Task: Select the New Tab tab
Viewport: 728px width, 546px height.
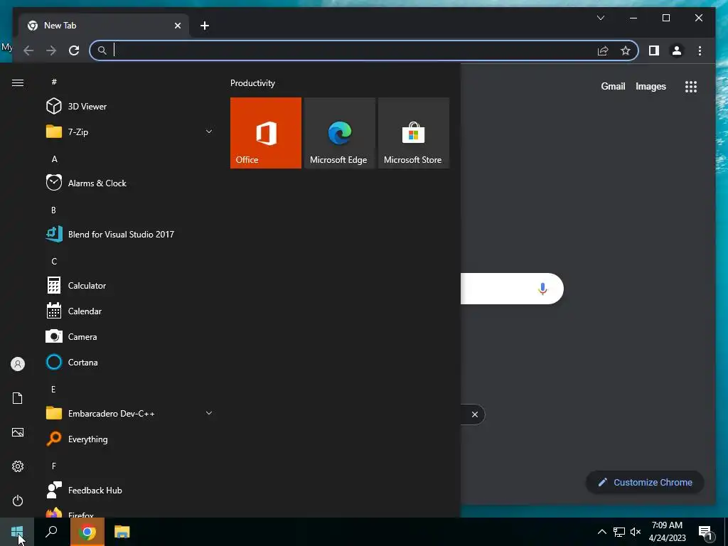Action: point(103,26)
